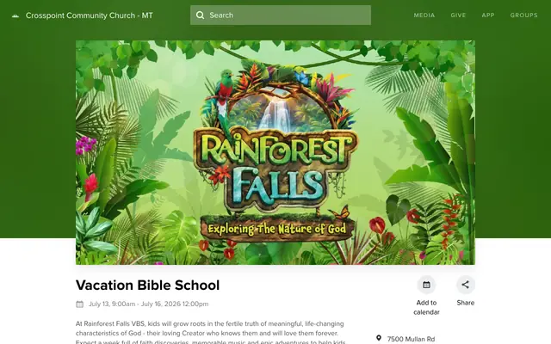Click the July 13 – July 16 date text
Viewport: 551px width, 344px height.
click(148, 304)
